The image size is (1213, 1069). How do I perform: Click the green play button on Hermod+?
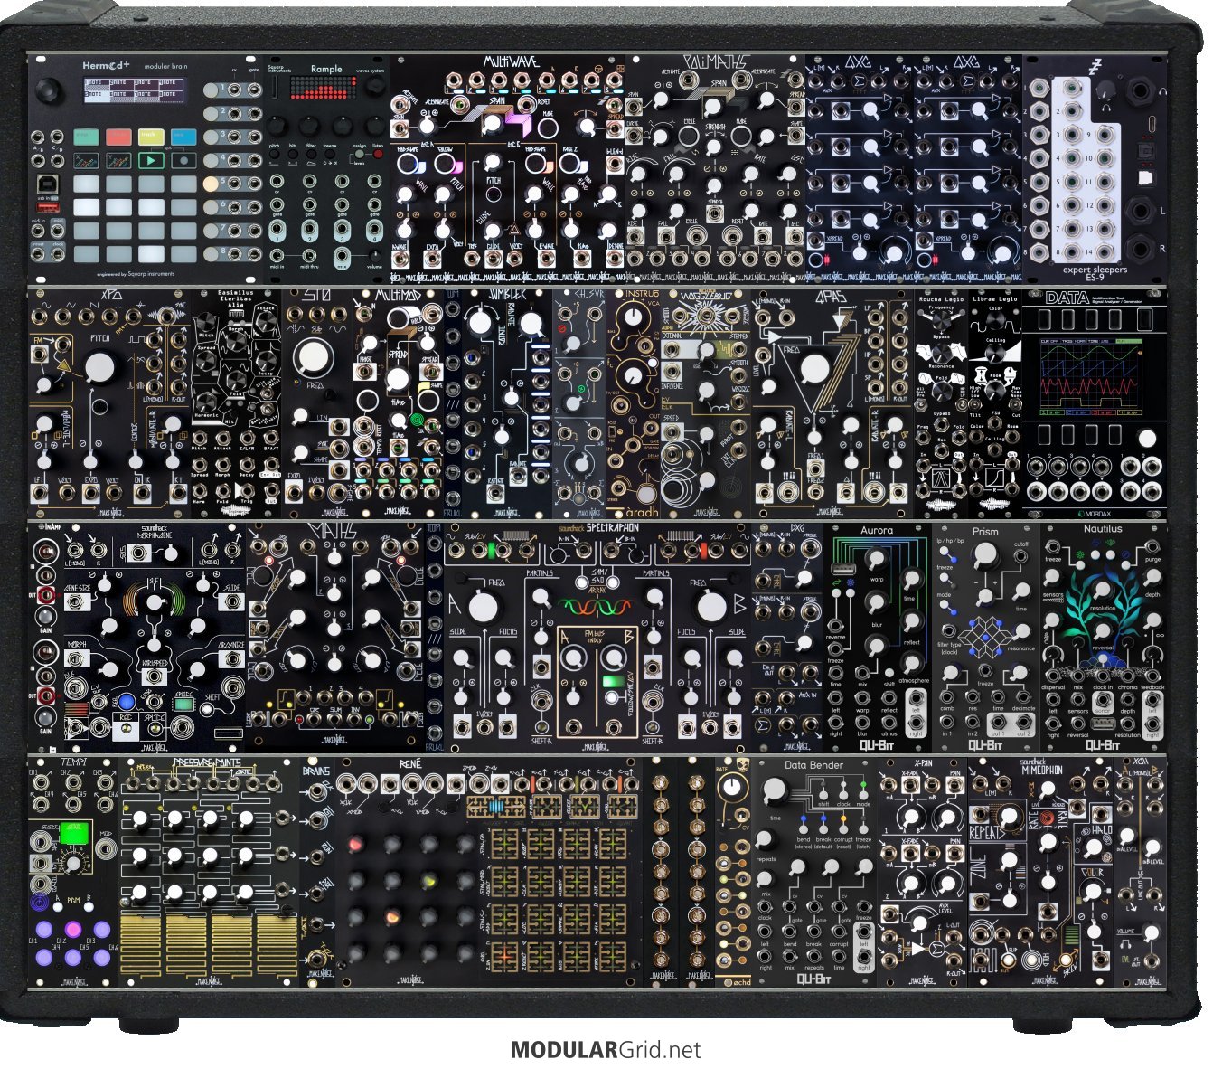click(151, 161)
